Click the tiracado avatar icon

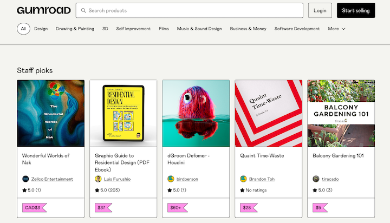pos(316,179)
